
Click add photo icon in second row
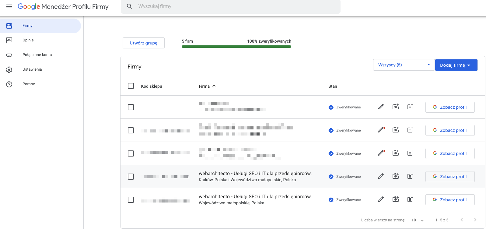coord(395,130)
